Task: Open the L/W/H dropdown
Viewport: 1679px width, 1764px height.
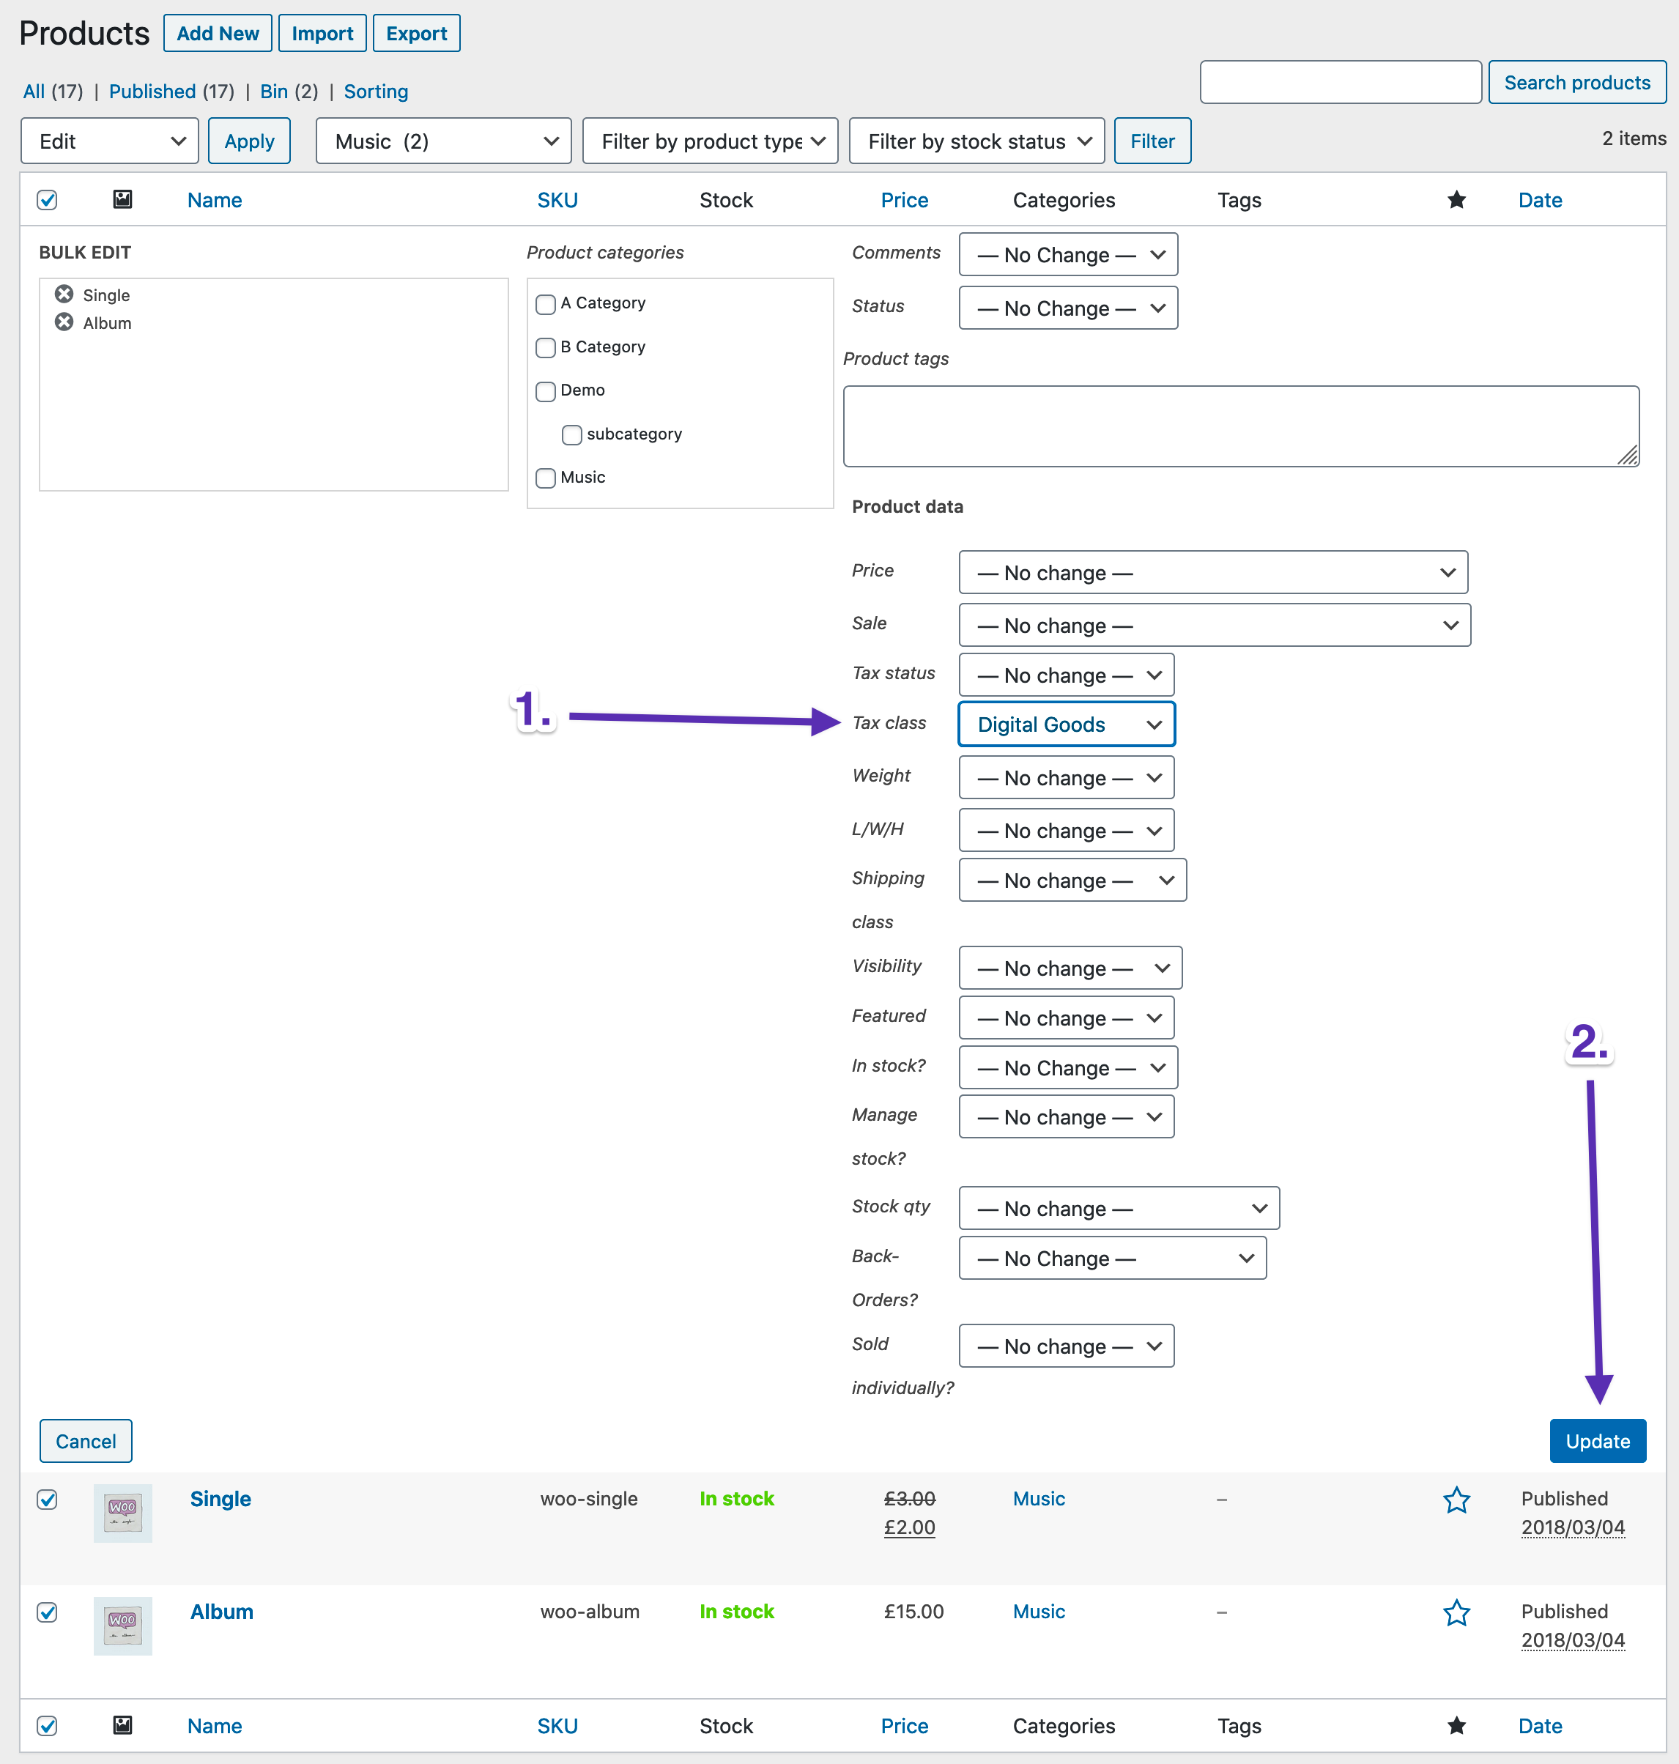Action: click(x=1066, y=831)
